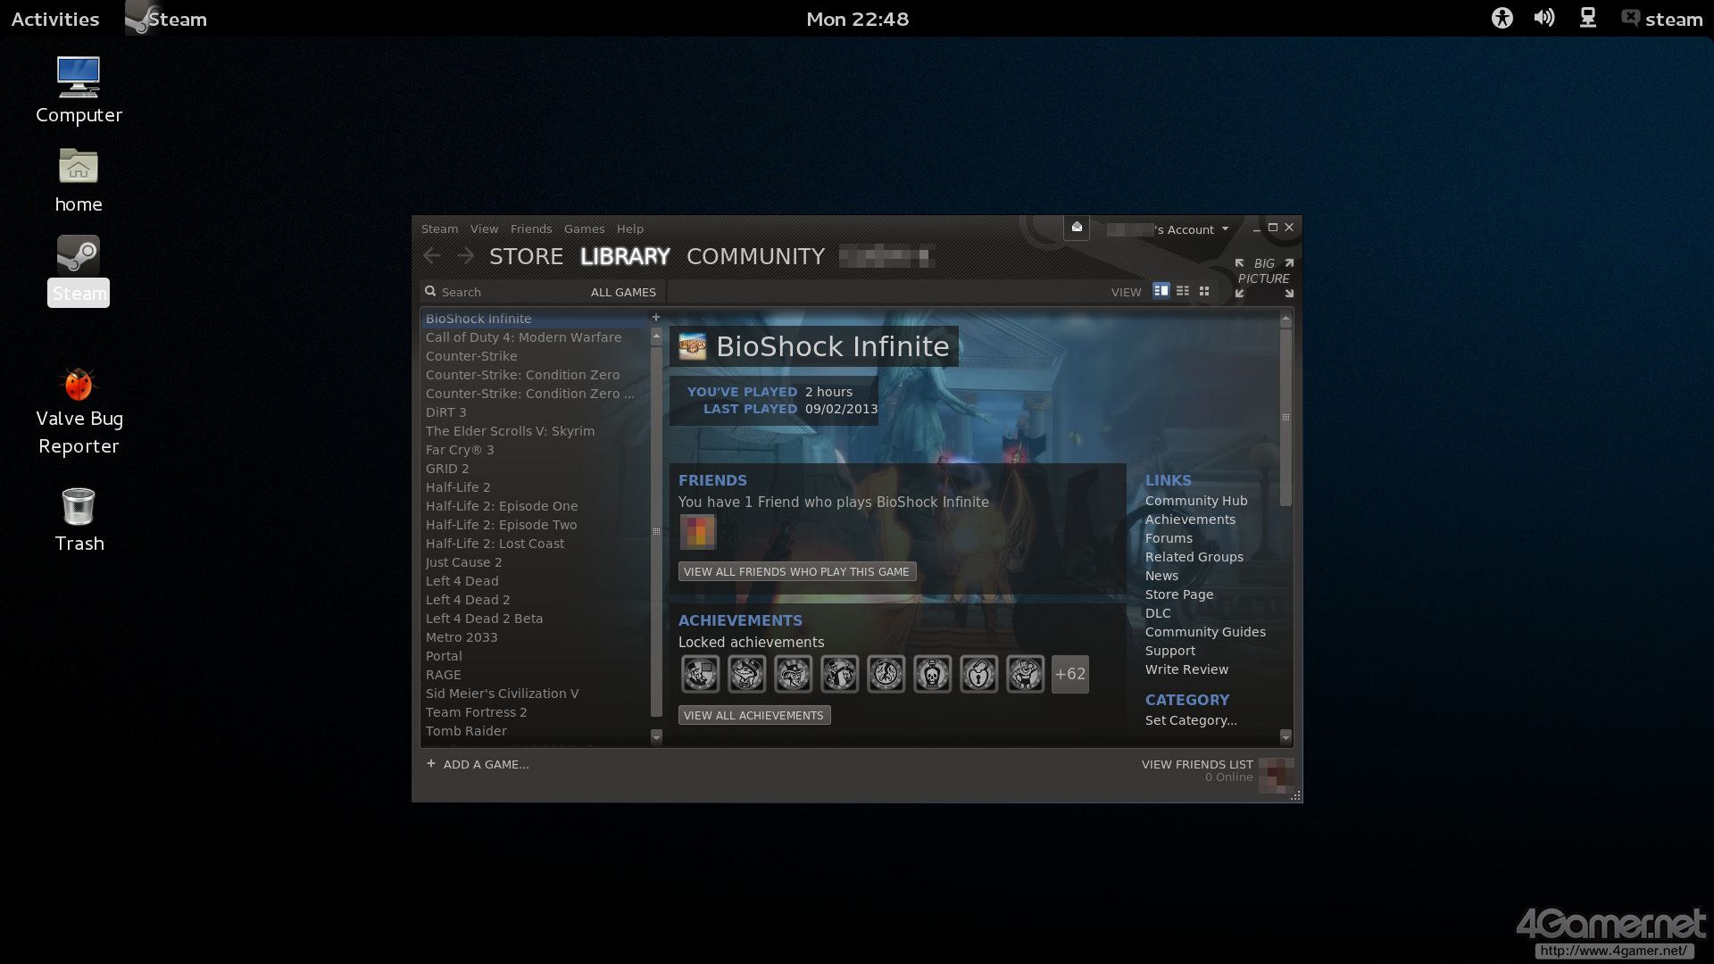Expand the ALL GAMES filter dropdown
Image resolution: width=1714 pixels, height=964 pixels.
point(623,292)
